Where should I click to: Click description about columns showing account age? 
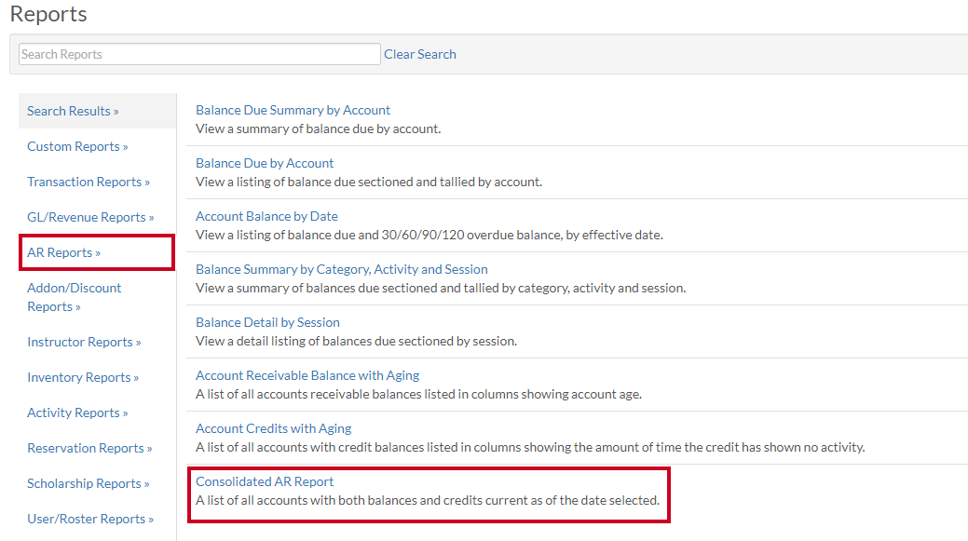tap(418, 394)
